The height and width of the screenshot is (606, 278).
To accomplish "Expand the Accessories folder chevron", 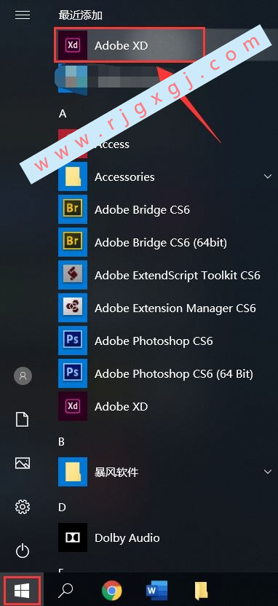I will [267, 176].
